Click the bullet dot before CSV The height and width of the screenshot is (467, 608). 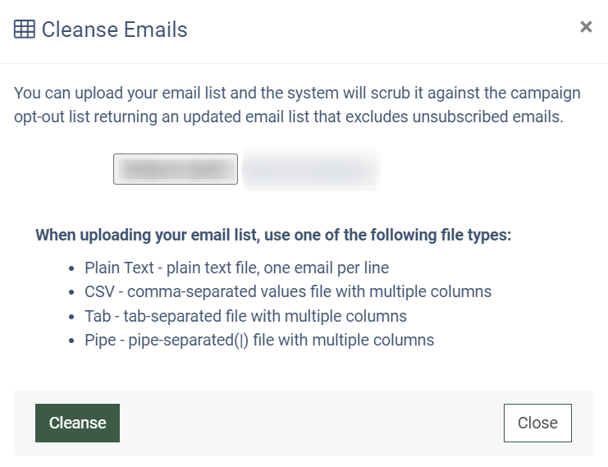tap(71, 292)
